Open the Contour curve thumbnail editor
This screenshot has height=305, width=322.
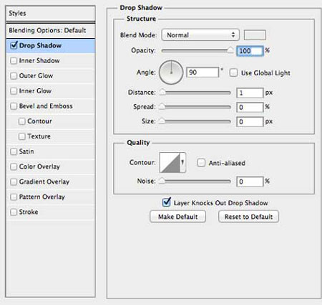170,163
